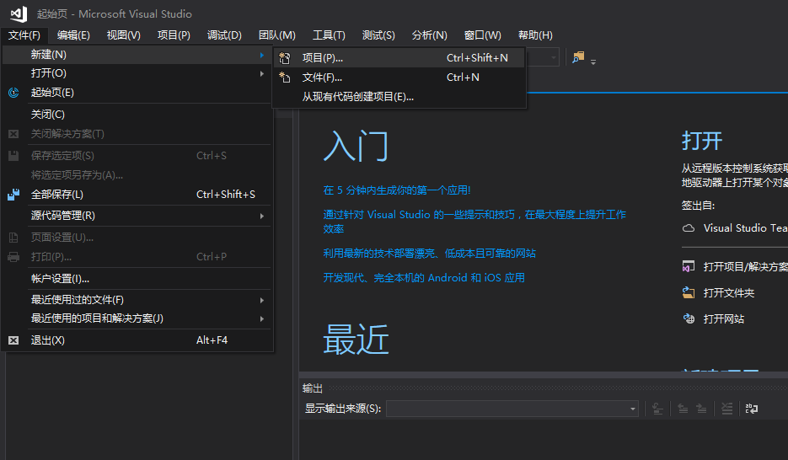Expand 最近使用过的文件(F) submenu arrow
The height and width of the screenshot is (460, 788).
coord(262,300)
